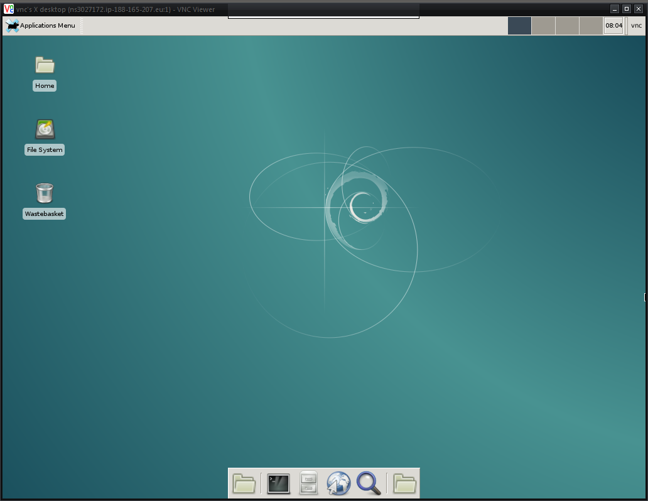
Task: Switch to the third workspace
Action: click(567, 26)
